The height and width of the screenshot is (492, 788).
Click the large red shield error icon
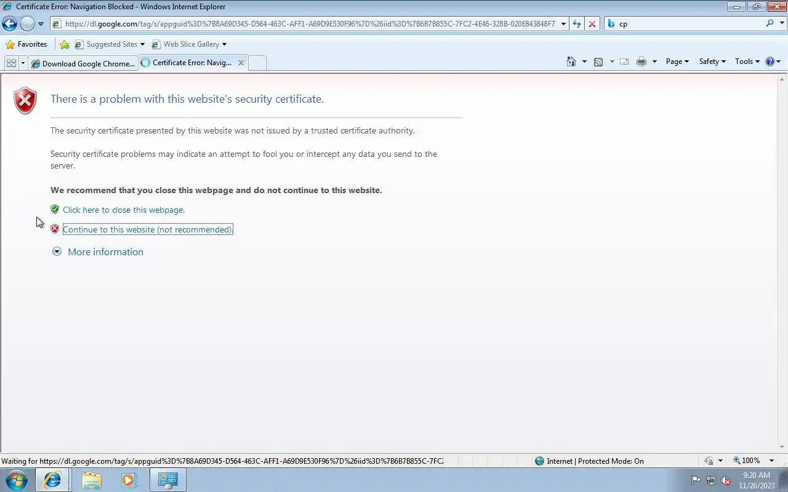(x=25, y=100)
